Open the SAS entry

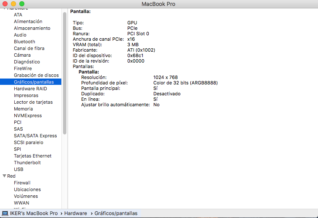pyautogui.click(x=18, y=129)
